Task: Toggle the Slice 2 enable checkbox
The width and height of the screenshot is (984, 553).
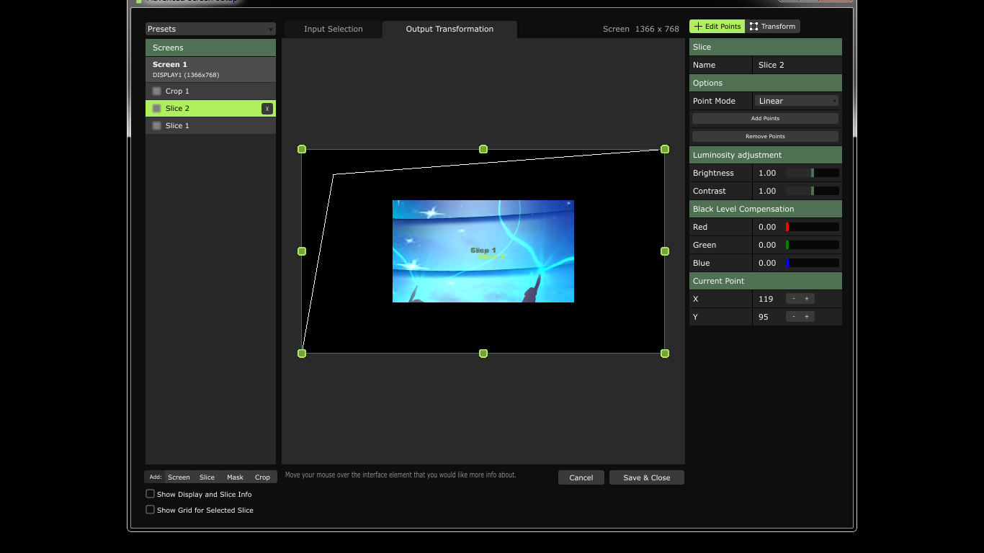Action: tap(157, 109)
